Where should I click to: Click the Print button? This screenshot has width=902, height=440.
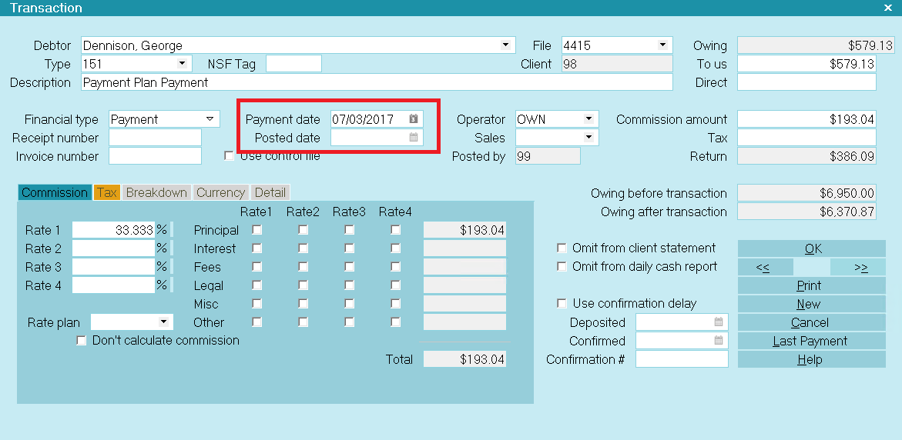812,285
